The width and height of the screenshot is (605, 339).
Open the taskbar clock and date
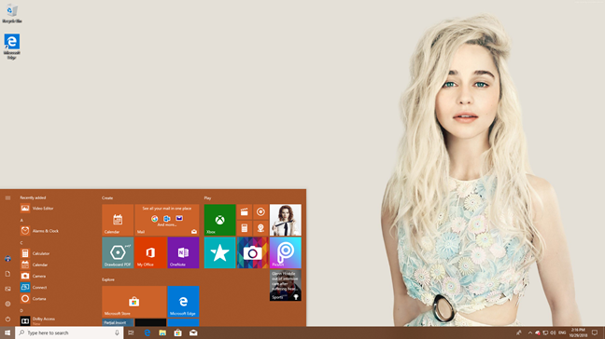pos(578,332)
